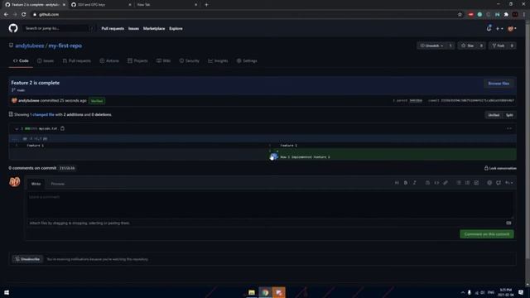Mention a user in comment toolbar
530x298 pixels.
click(489, 183)
